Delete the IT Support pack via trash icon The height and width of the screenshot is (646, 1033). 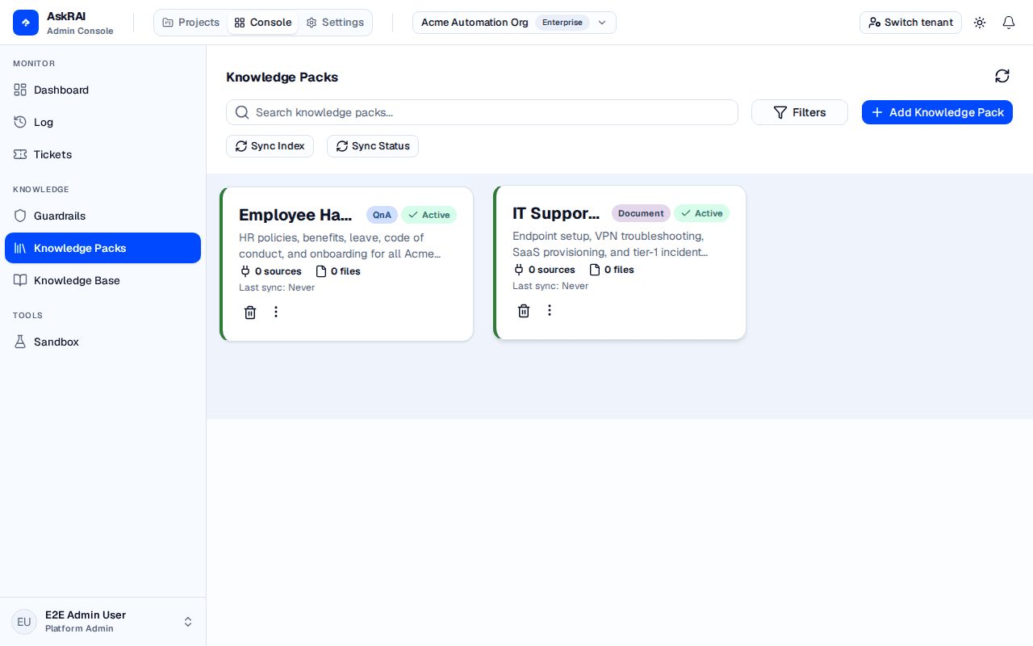pyautogui.click(x=524, y=310)
